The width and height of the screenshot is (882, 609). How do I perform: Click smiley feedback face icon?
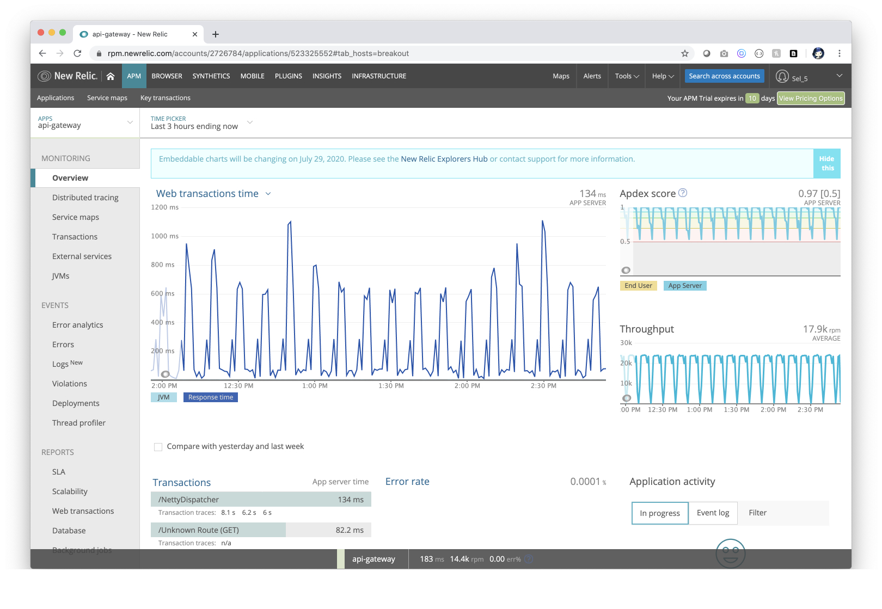[730, 553]
